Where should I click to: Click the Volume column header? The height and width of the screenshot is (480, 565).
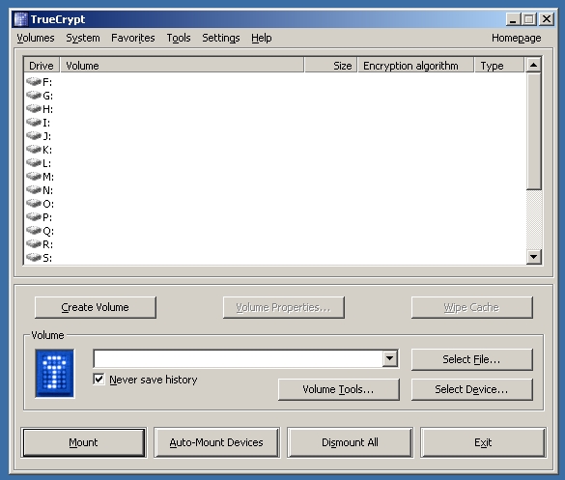182,66
